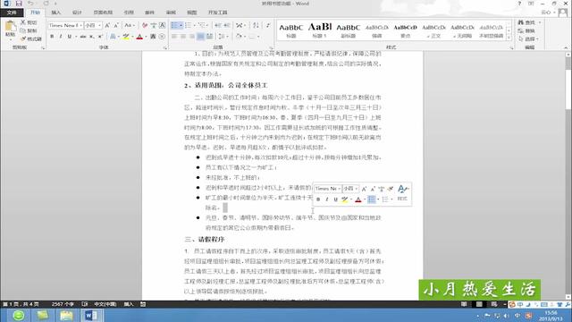Image resolution: width=572 pixels, height=322 pixels.
Task: Toggle Underline in the ribbon font group
Action: click(70, 37)
